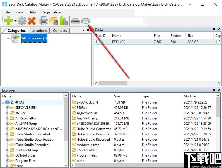Click the green plus Add Disk icon
This screenshot has height=168, width=222.
8,21
